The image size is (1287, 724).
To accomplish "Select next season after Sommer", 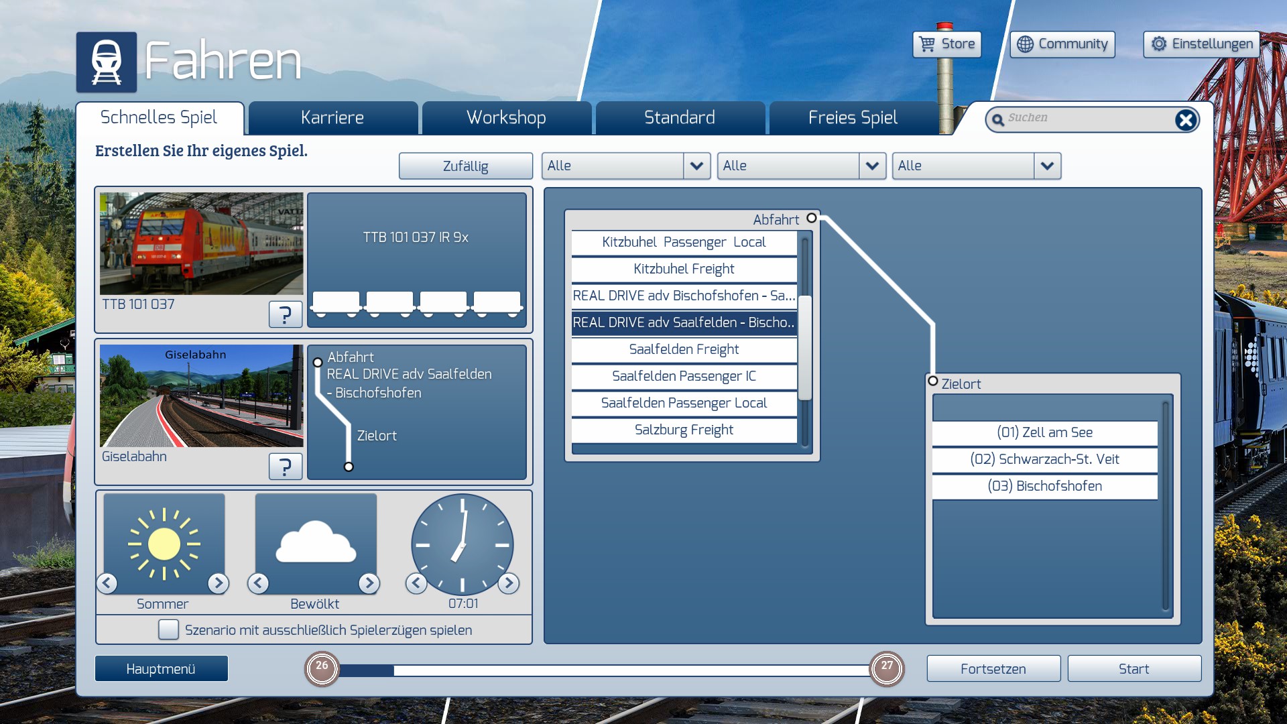I will point(218,583).
